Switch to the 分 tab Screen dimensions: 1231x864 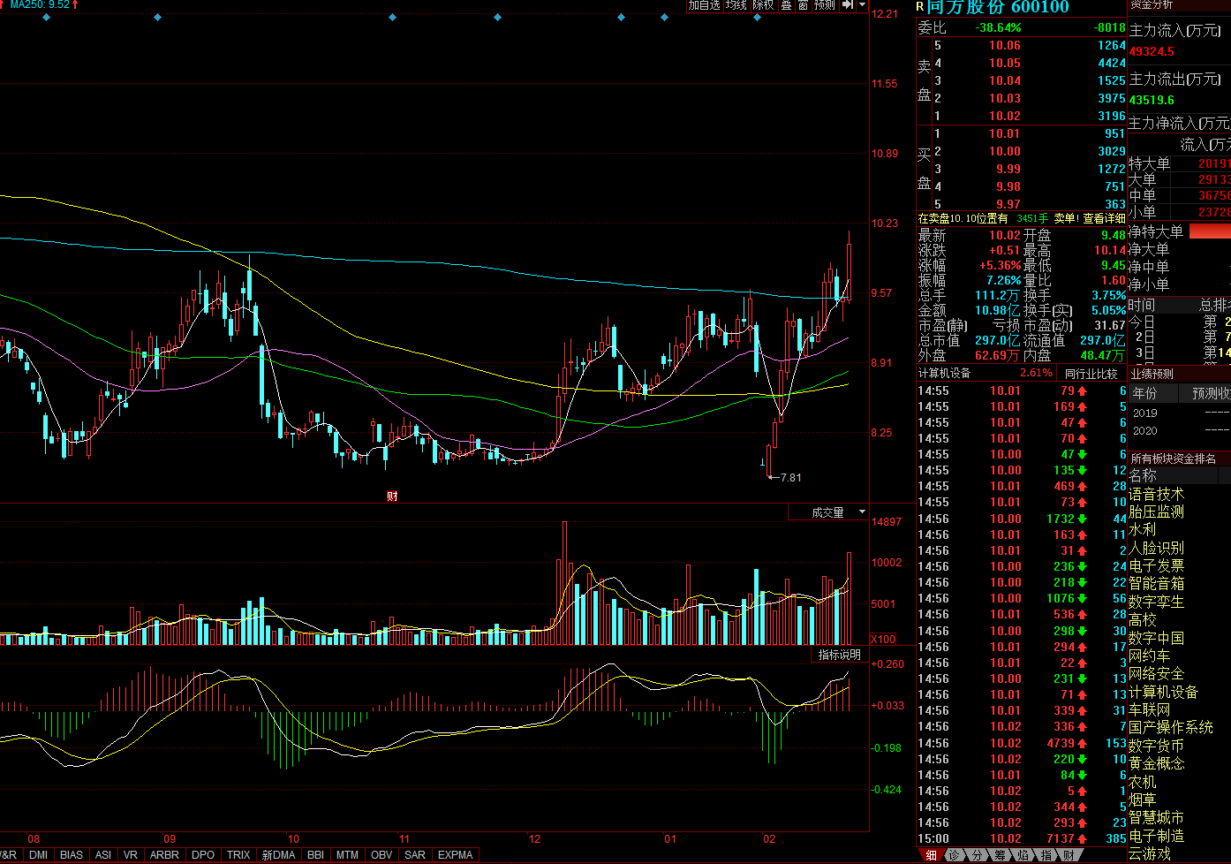point(977,855)
